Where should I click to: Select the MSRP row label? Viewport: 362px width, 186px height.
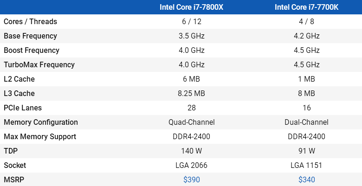point(13,180)
